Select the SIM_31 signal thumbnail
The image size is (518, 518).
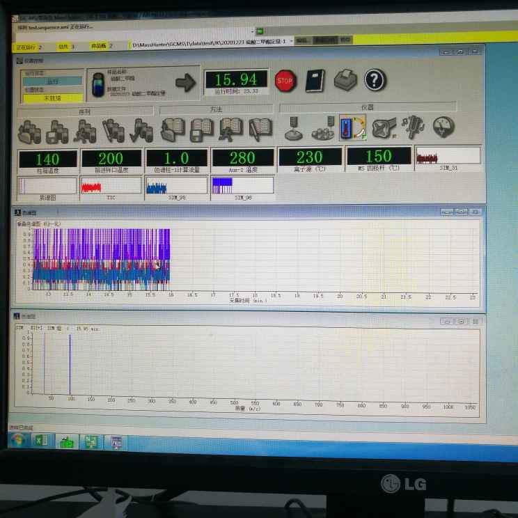point(448,155)
